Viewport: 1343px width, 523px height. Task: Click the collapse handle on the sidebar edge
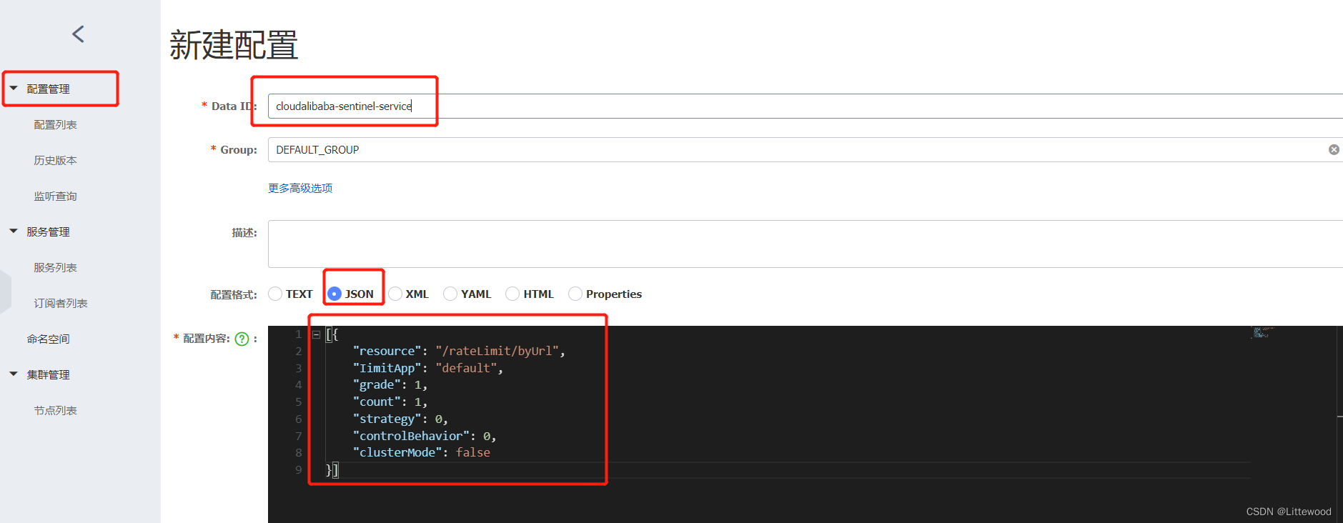[6, 292]
